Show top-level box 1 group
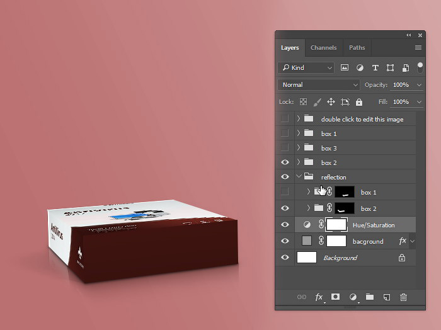The height and width of the screenshot is (330, 441). point(285,133)
